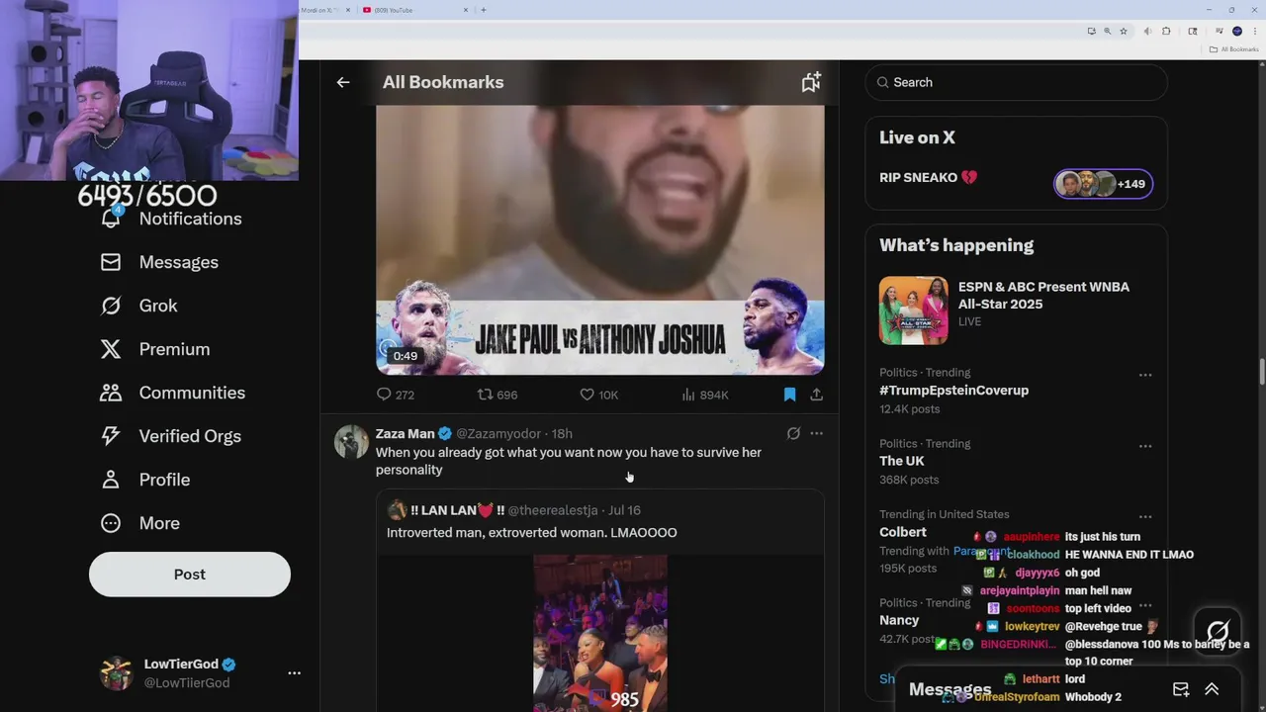The height and width of the screenshot is (712, 1266).
Task: Open the quoted post's video thumbnail
Action: [x=600, y=633]
